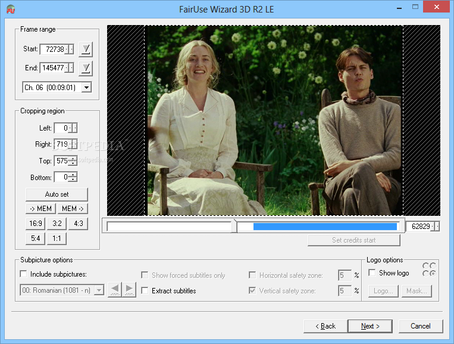
Task: Open the Logo... file button
Action: pyautogui.click(x=383, y=291)
